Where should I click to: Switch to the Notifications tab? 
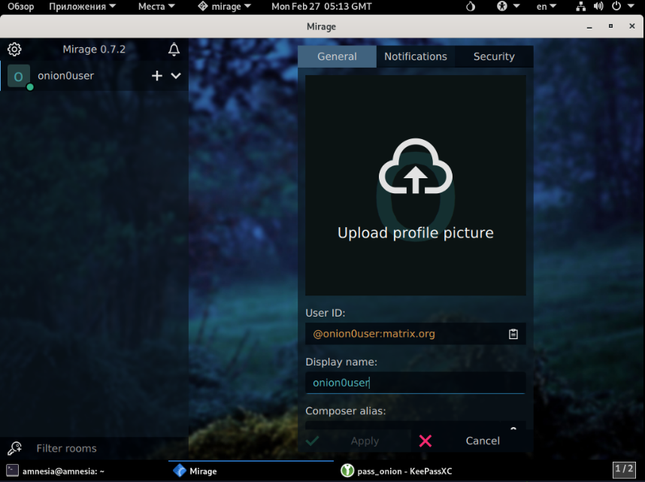pos(415,56)
